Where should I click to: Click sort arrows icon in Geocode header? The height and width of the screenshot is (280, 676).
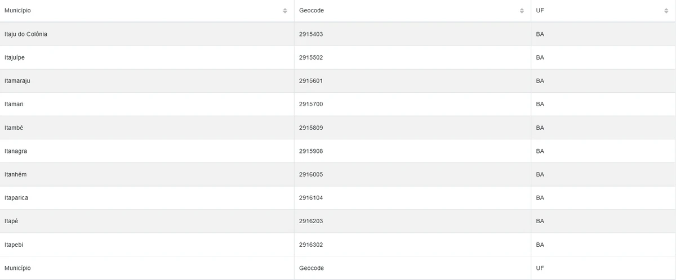[x=522, y=11]
